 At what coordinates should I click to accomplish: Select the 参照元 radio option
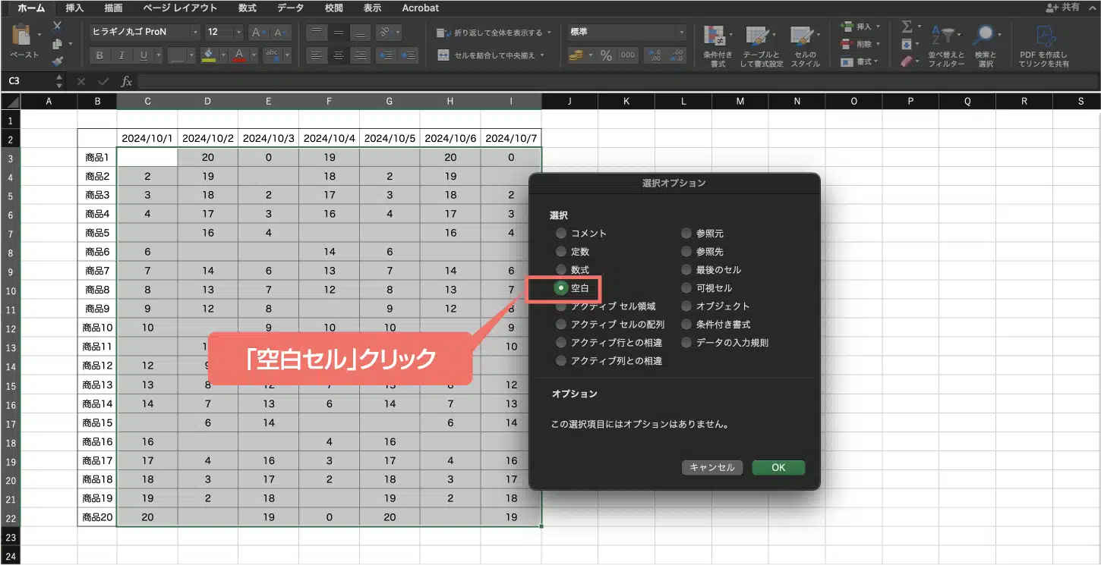click(686, 234)
